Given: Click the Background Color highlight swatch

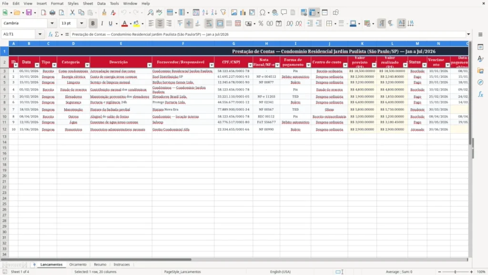Looking at the screenshot, I should tap(136, 23).
